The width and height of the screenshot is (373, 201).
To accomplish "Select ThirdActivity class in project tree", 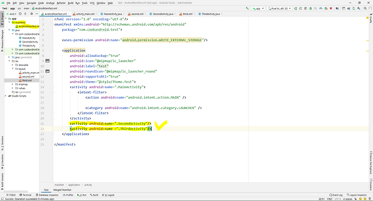I will [27, 46].
